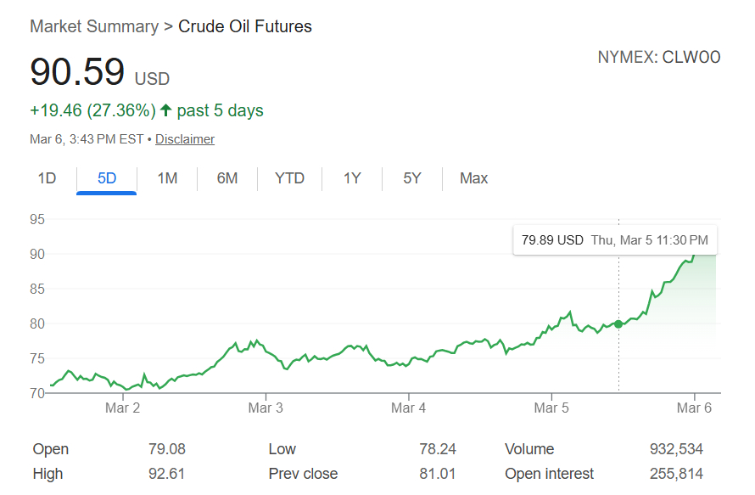
Task: Click the green dot chart marker
Action: 618,323
